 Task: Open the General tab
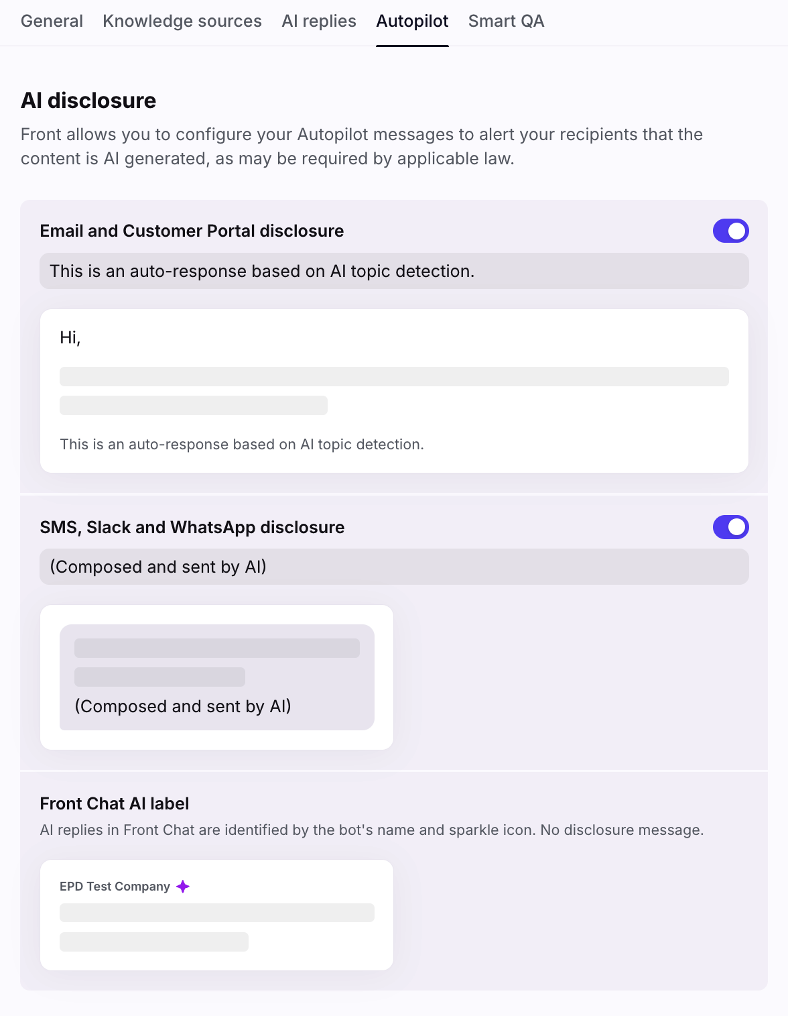pyautogui.click(x=52, y=21)
